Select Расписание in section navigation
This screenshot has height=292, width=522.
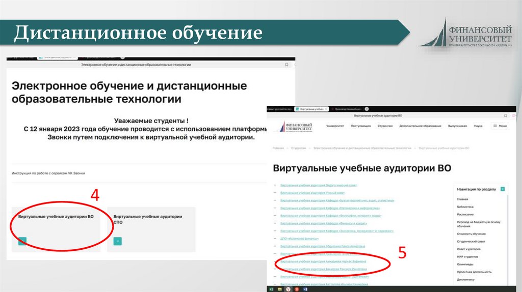(x=465, y=214)
